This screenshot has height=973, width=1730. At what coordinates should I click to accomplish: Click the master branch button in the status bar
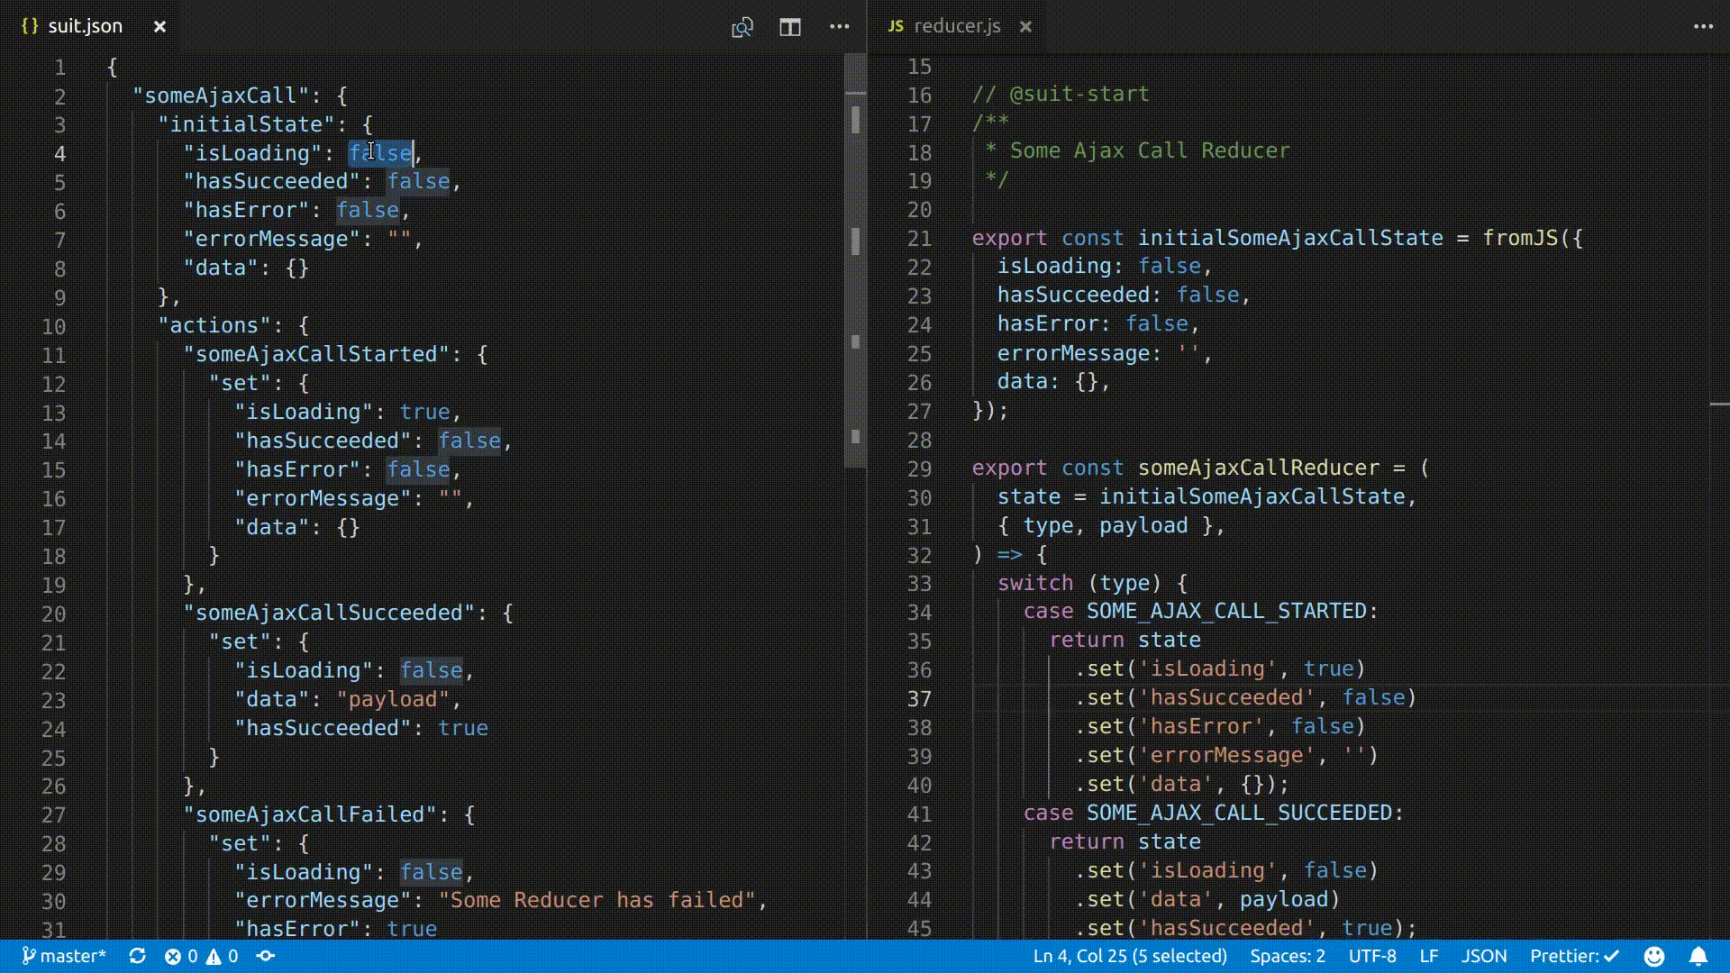click(64, 956)
